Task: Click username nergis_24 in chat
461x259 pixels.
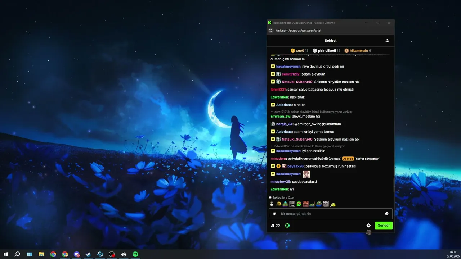Action: pyautogui.click(x=285, y=124)
